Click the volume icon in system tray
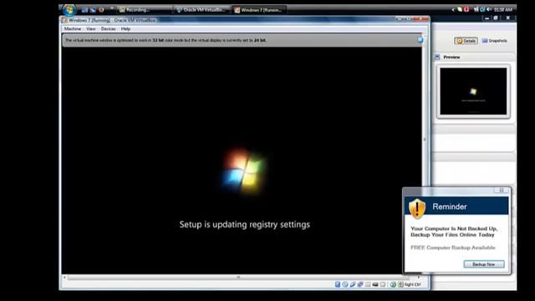Image resolution: width=535 pixels, height=301 pixels. pyautogui.click(x=489, y=9)
